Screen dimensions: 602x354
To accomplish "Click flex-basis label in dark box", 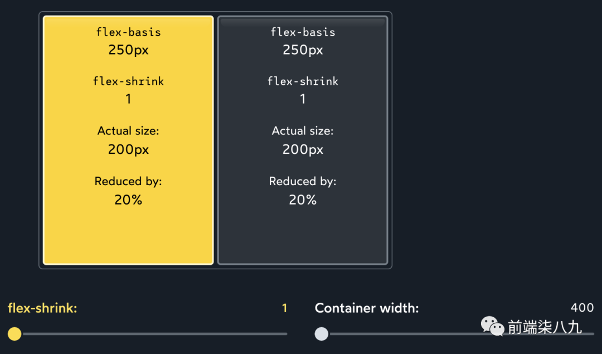I will pyautogui.click(x=303, y=32).
